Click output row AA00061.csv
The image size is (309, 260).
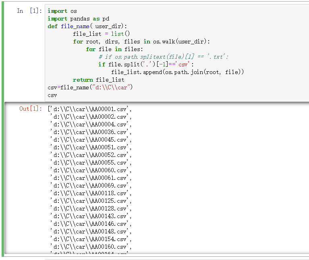(x=91, y=178)
